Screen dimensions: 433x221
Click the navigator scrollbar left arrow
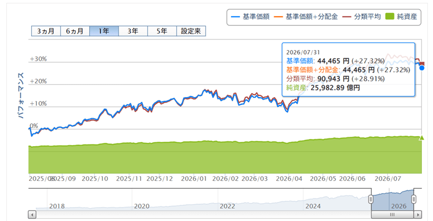[32, 214]
